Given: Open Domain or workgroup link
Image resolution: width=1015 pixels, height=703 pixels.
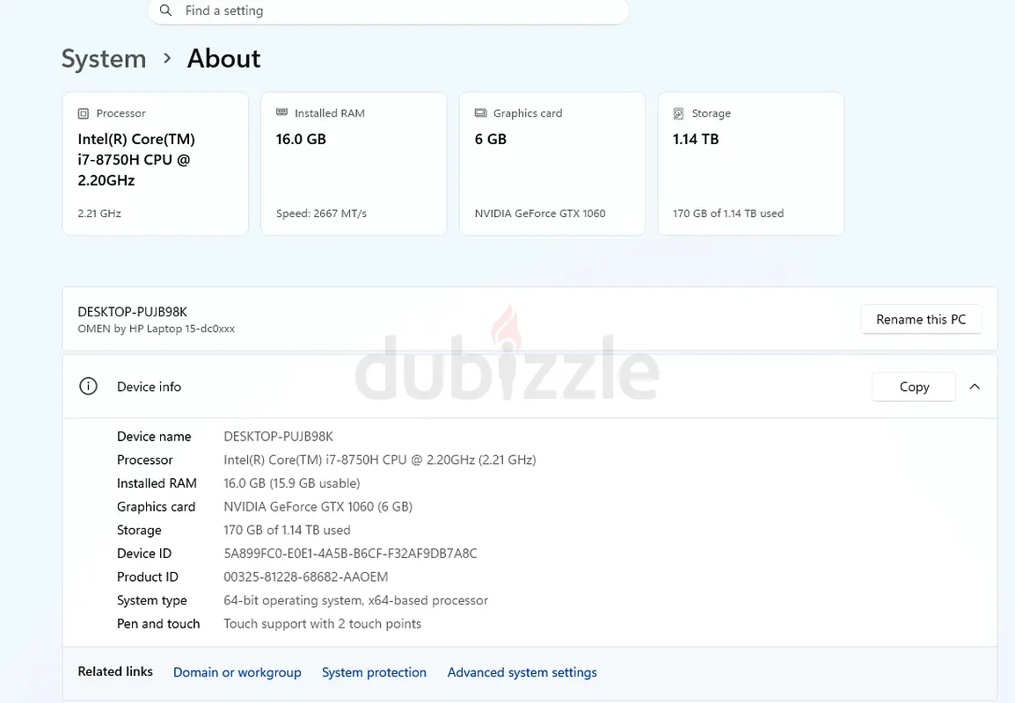Looking at the screenshot, I should (x=237, y=672).
